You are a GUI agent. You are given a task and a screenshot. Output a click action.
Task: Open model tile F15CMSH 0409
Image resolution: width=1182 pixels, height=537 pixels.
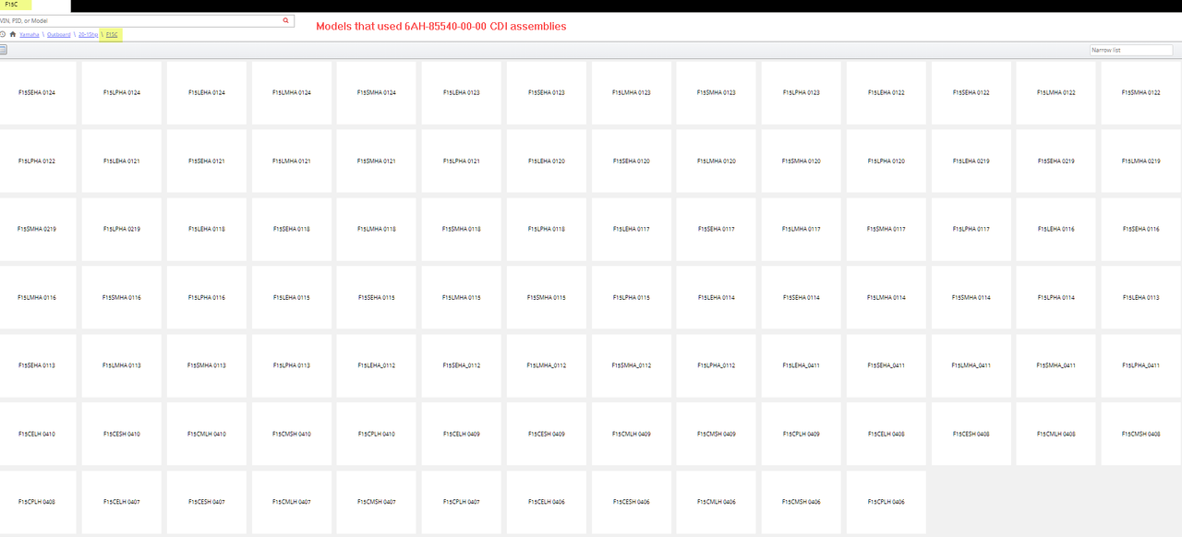tap(717, 434)
